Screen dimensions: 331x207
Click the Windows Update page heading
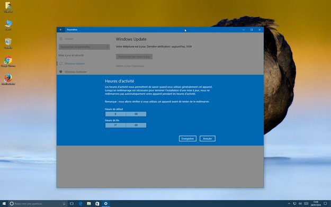tap(131, 39)
